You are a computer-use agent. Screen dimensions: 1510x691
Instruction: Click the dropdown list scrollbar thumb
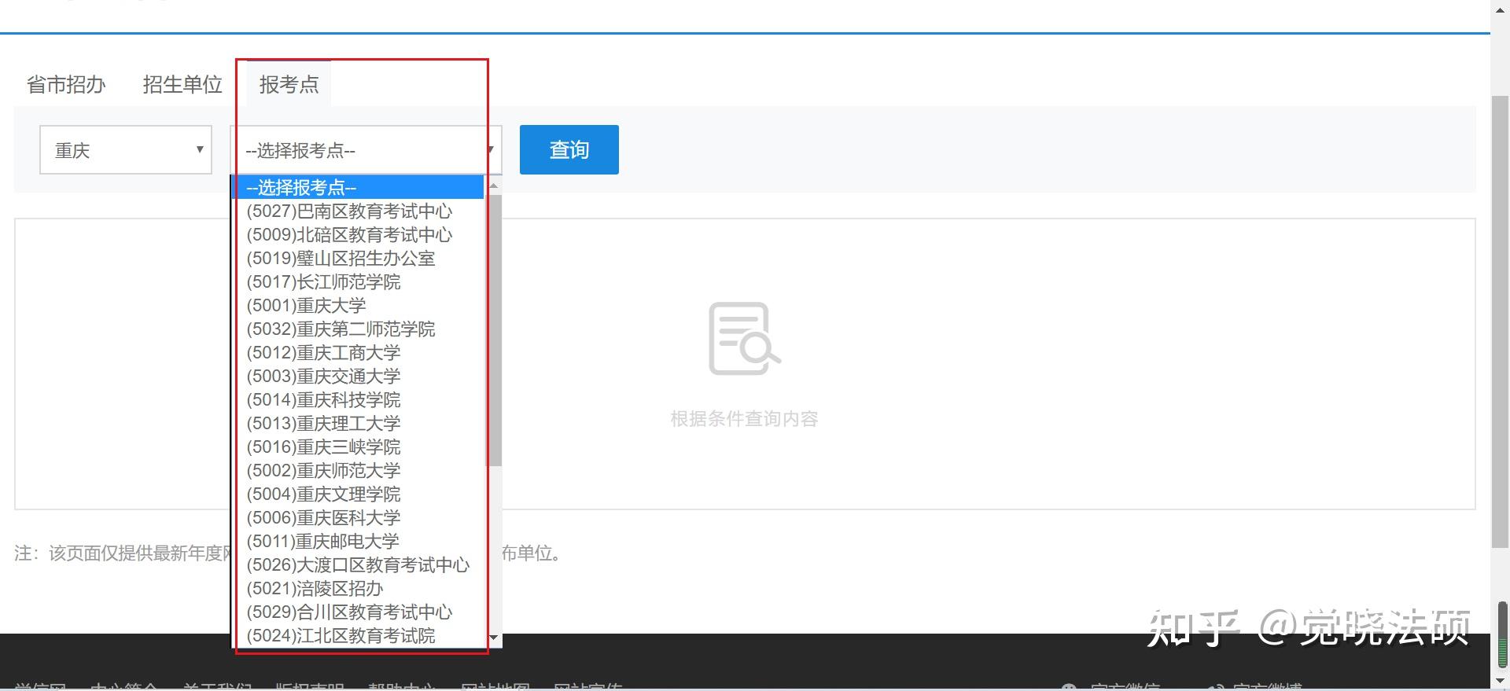[494, 330]
